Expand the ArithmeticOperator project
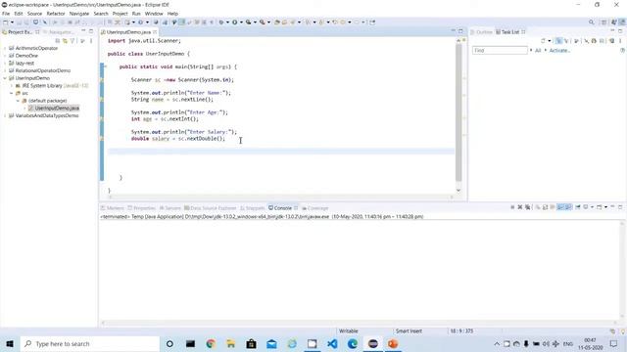This screenshot has height=352, width=627. coord(5,48)
